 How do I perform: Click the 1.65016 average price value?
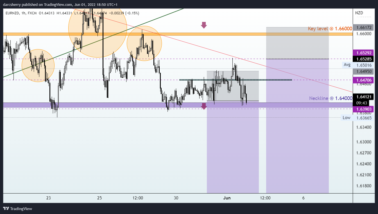[364, 65]
